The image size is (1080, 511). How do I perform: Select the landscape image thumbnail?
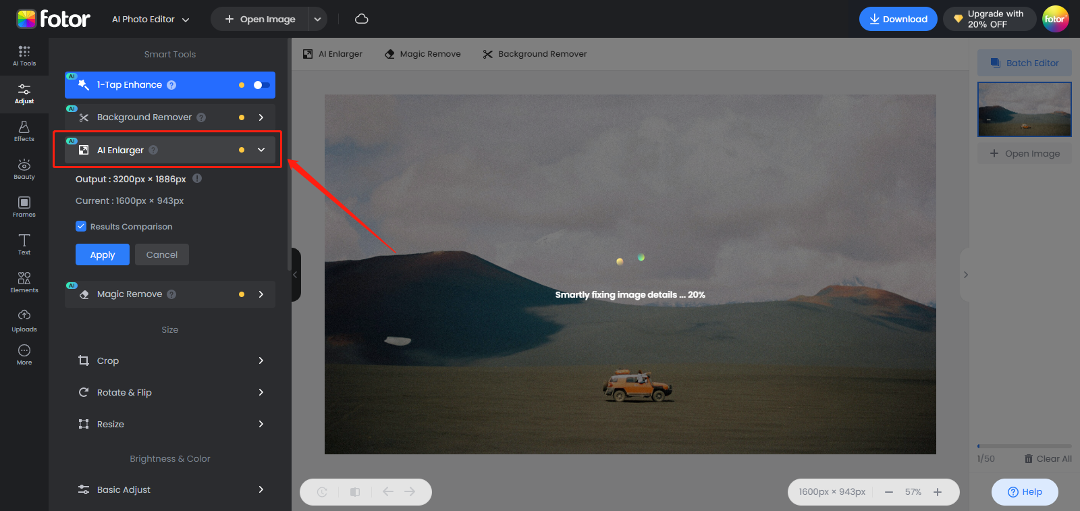(x=1024, y=109)
